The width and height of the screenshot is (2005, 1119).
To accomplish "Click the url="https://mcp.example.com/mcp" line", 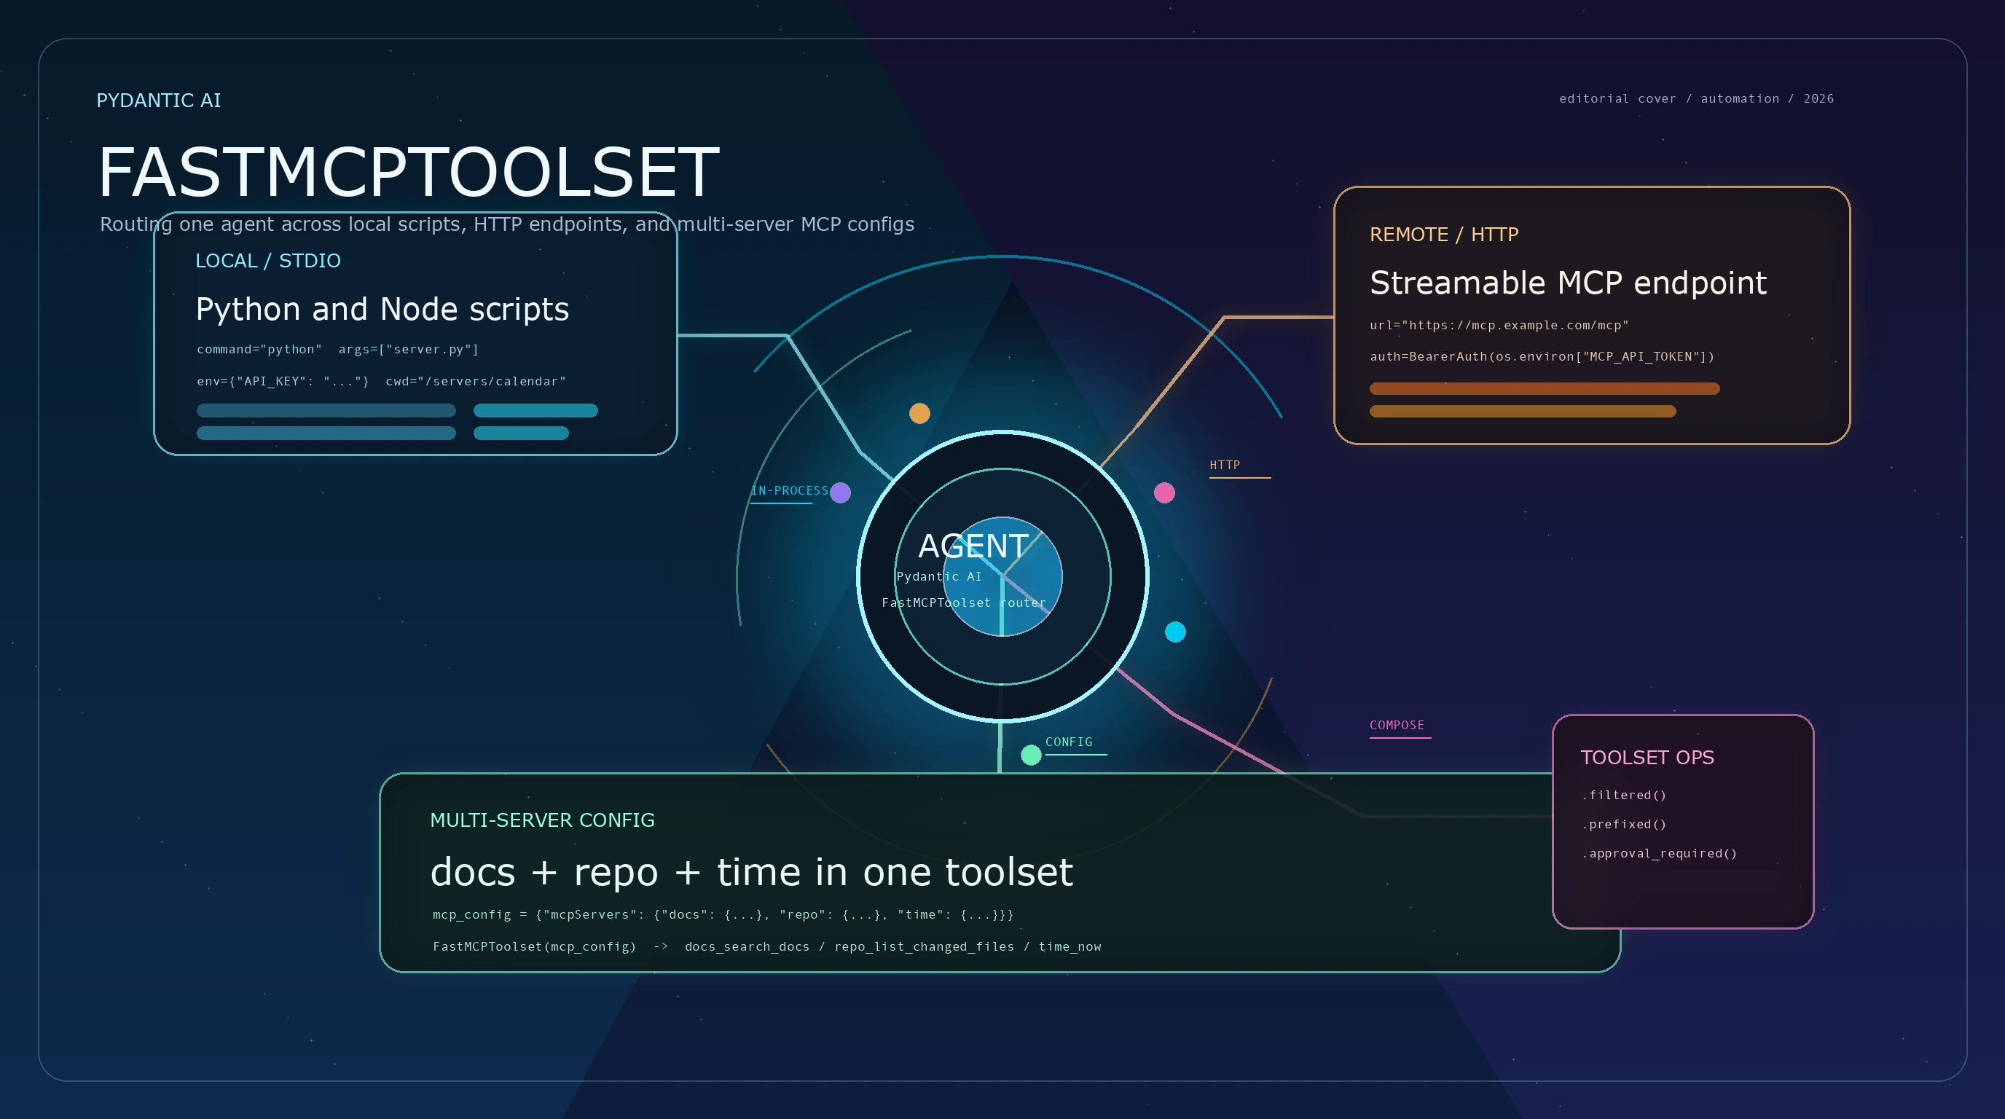I will click(x=1499, y=325).
